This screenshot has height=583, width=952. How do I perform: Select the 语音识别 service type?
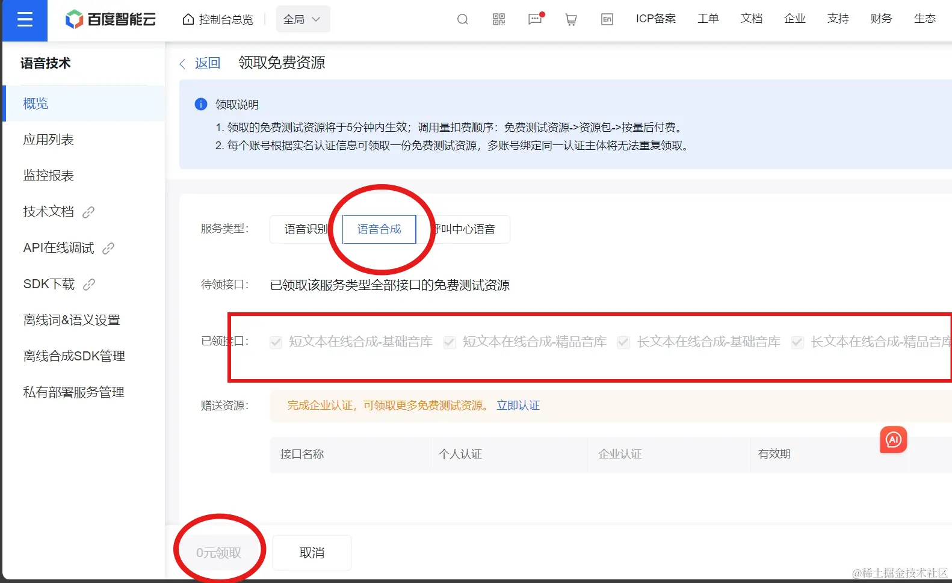(306, 229)
